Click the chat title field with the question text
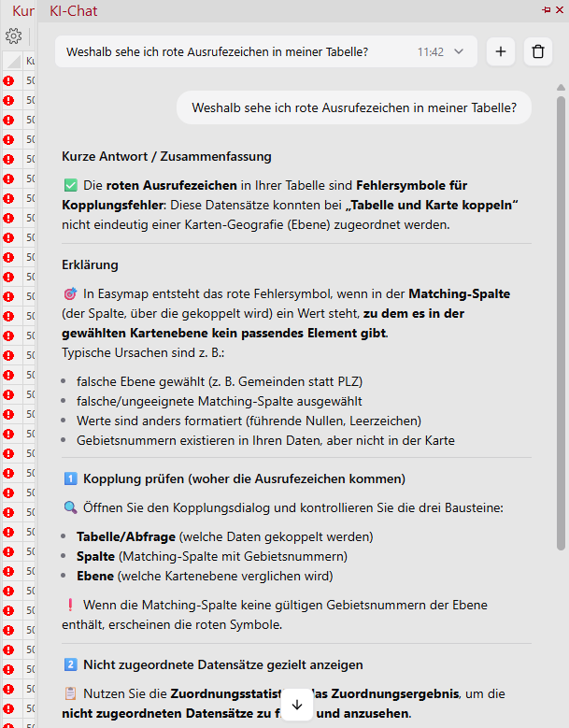Viewport: 569px width, 728px height. pyautogui.click(x=266, y=51)
